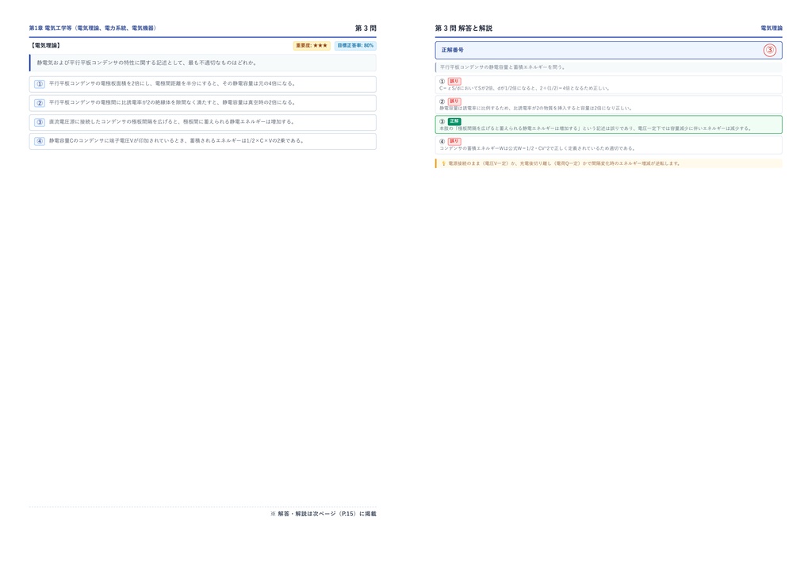This screenshot has height=574, width=812.
Task: Select answer choice ① number badge
Action: (x=40, y=84)
